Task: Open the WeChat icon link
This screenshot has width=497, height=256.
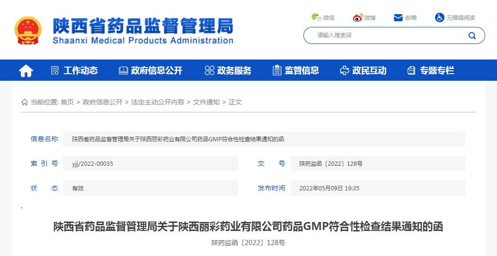Action: pos(316,17)
